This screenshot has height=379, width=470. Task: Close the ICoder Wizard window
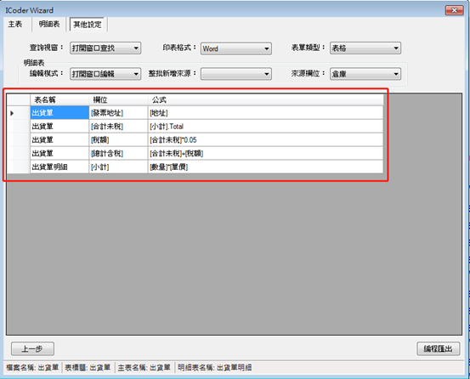coord(454,10)
